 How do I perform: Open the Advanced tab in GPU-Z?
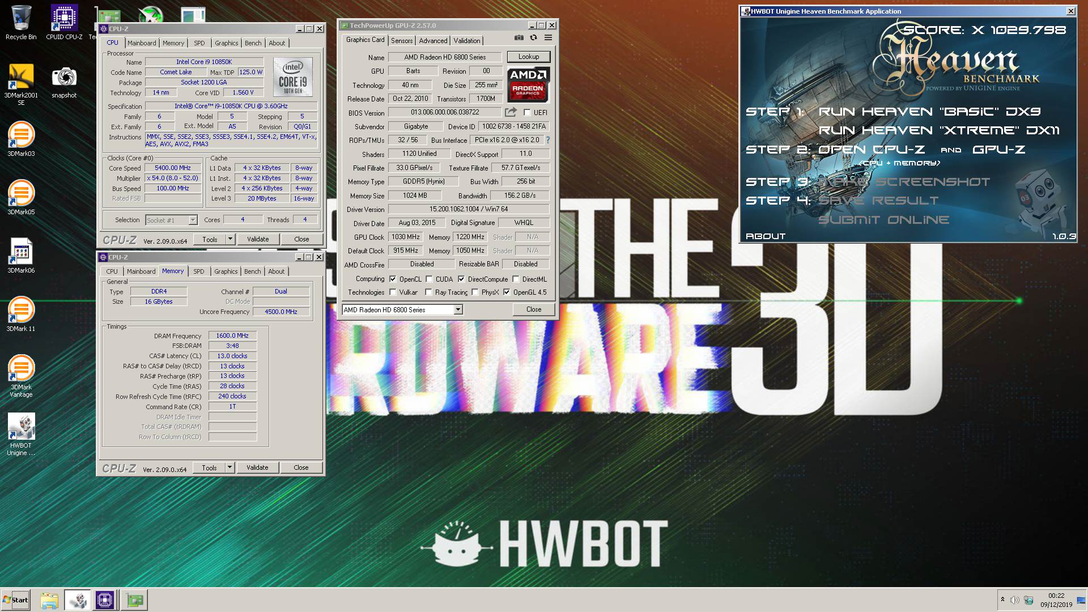point(433,41)
